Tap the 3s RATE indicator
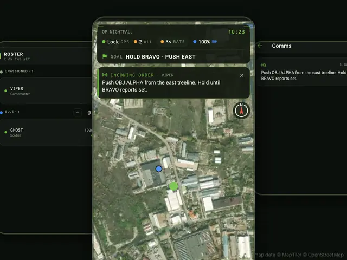347x260 pixels. click(172, 42)
